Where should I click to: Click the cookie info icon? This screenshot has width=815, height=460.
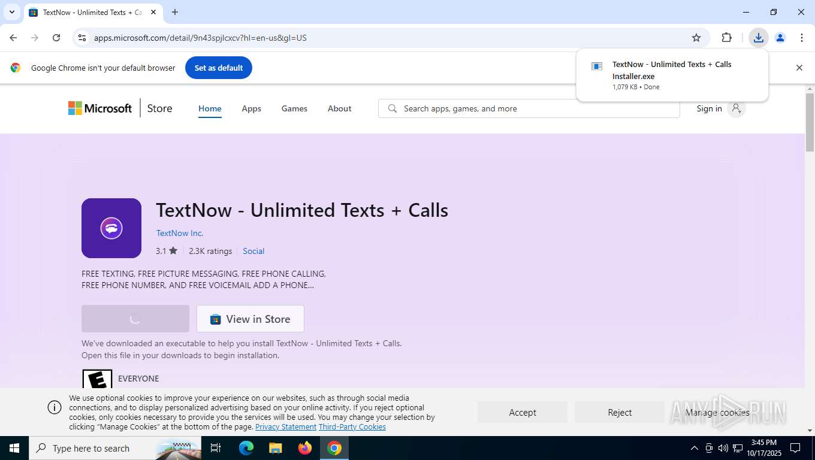coord(55,407)
